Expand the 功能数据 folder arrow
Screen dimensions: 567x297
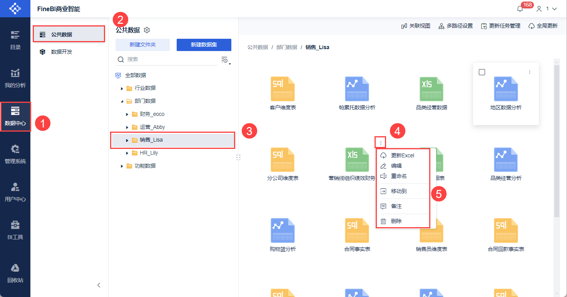point(122,166)
